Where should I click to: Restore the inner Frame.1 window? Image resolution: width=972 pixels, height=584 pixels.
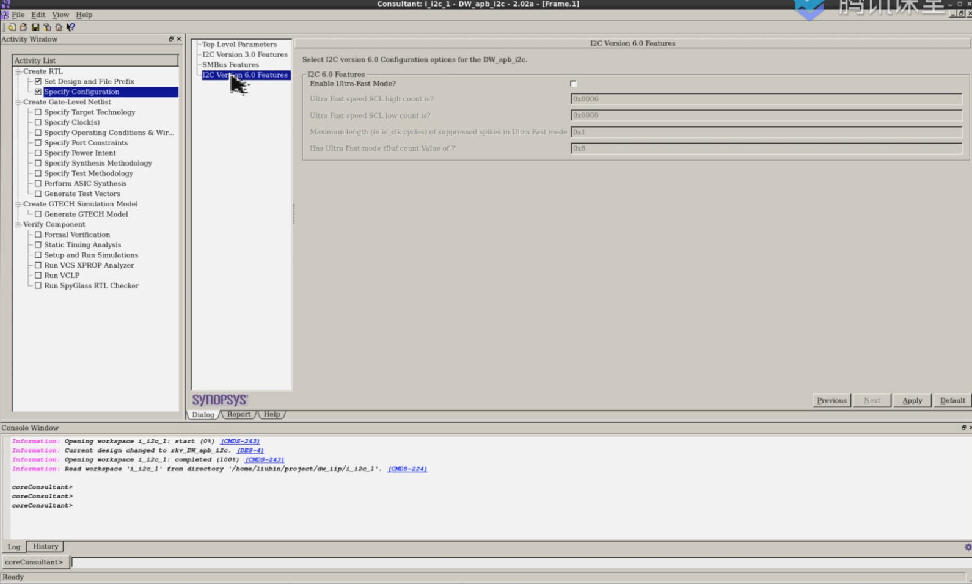pos(961,13)
